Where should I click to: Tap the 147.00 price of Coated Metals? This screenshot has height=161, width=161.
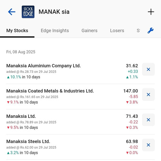(131, 91)
